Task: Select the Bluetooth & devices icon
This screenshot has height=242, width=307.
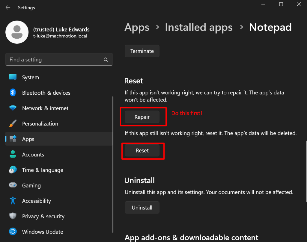Action: (13, 93)
